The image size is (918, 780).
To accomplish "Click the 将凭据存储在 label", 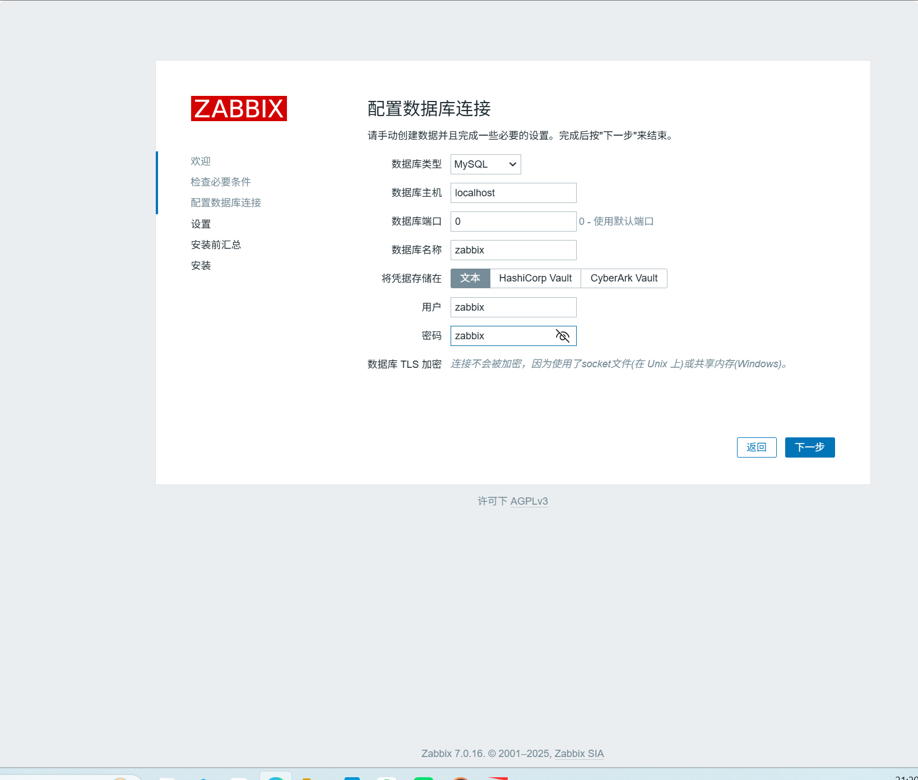I will click(x=411, y=279).
